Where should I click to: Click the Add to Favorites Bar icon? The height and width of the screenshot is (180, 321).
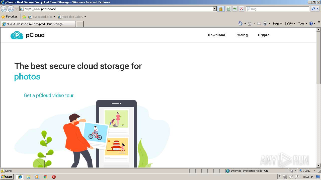24,17
